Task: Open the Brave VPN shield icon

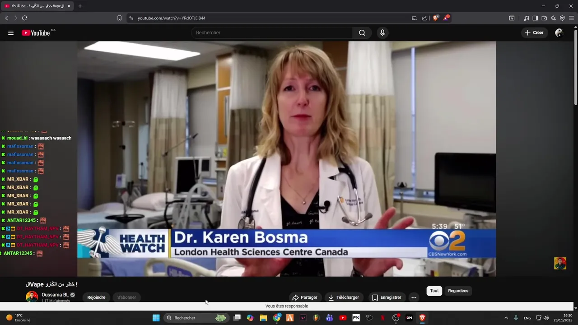Action: 562,18
